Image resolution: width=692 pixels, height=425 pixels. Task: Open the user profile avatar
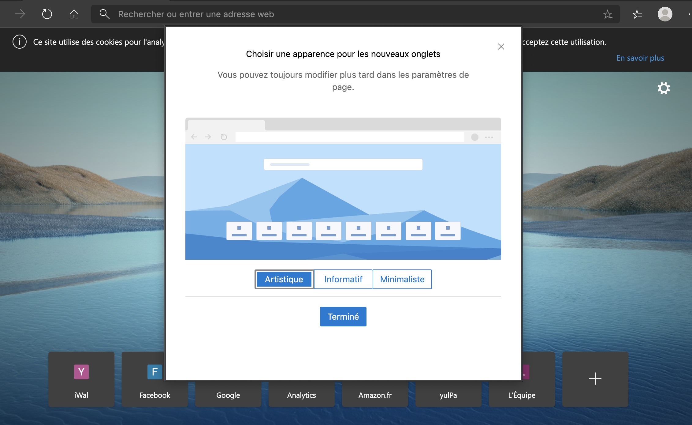665,14
